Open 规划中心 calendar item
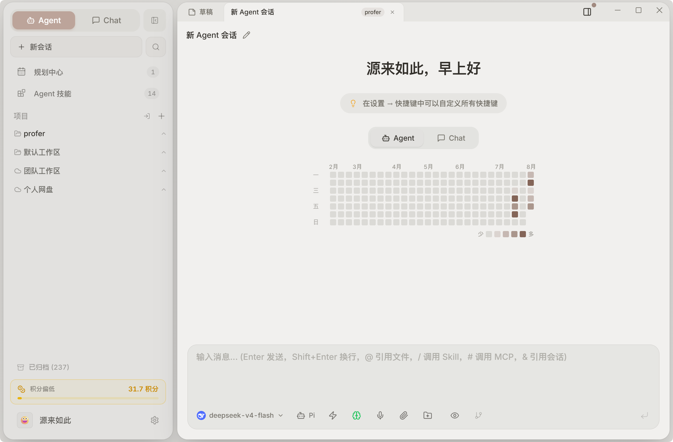673x442 pixels. [x=88, y=72]
